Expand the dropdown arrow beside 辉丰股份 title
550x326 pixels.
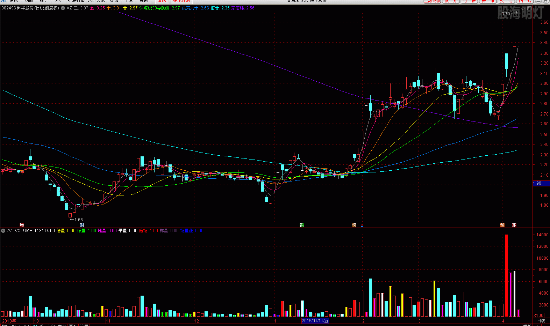pyautogui.click(x=63, y=8)
